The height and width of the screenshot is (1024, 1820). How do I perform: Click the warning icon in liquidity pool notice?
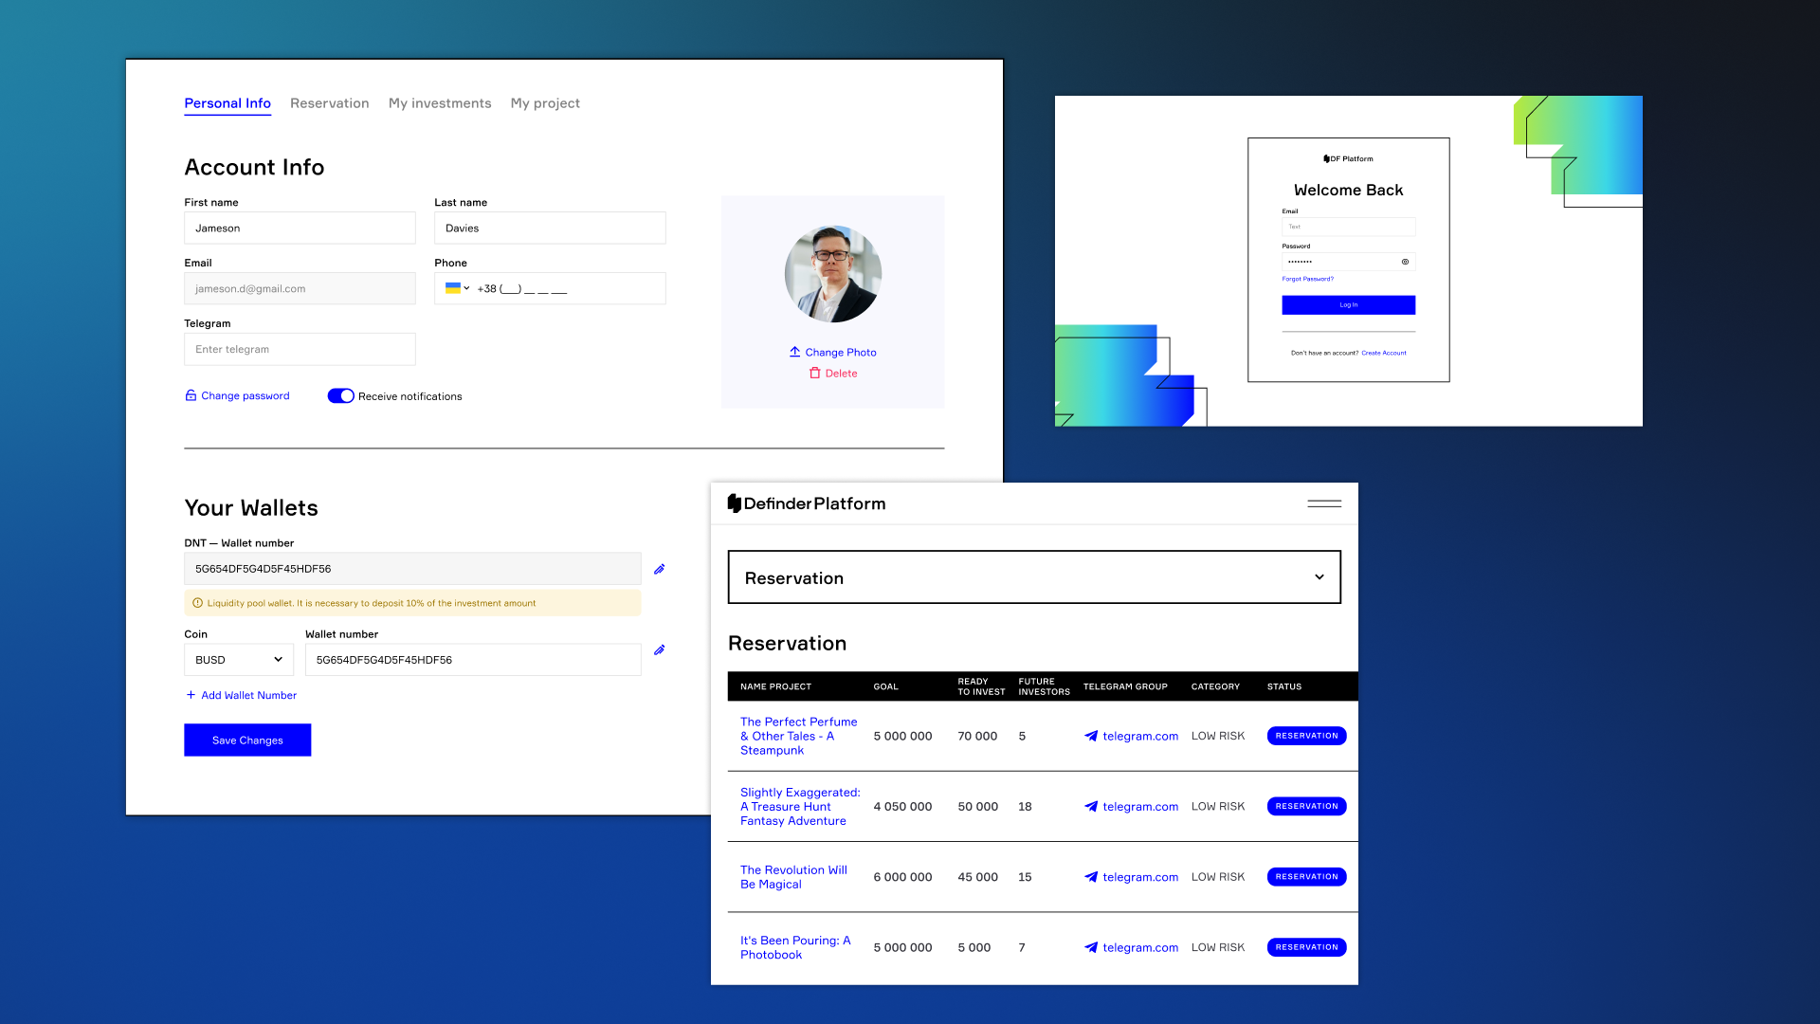click(x=198, y=602)
